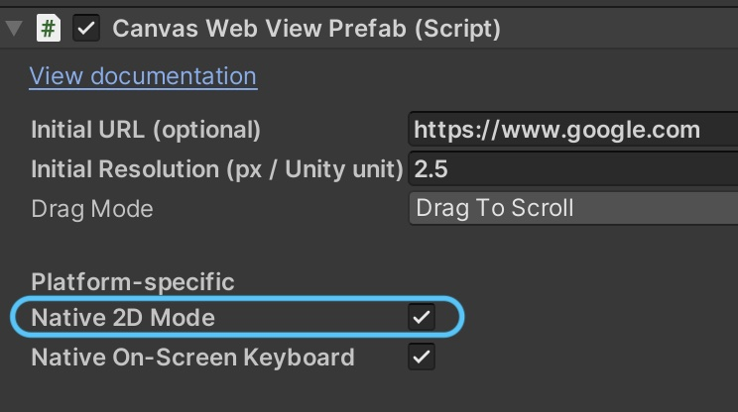Open the Drag To Scroll dropdown
The height and width of the screenshot is (412, 738).
tap(572, 209)
